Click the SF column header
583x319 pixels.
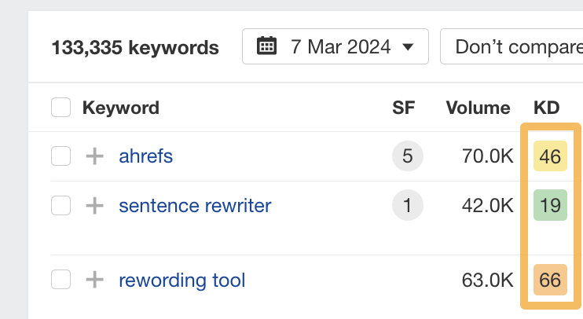coord(404,108)
